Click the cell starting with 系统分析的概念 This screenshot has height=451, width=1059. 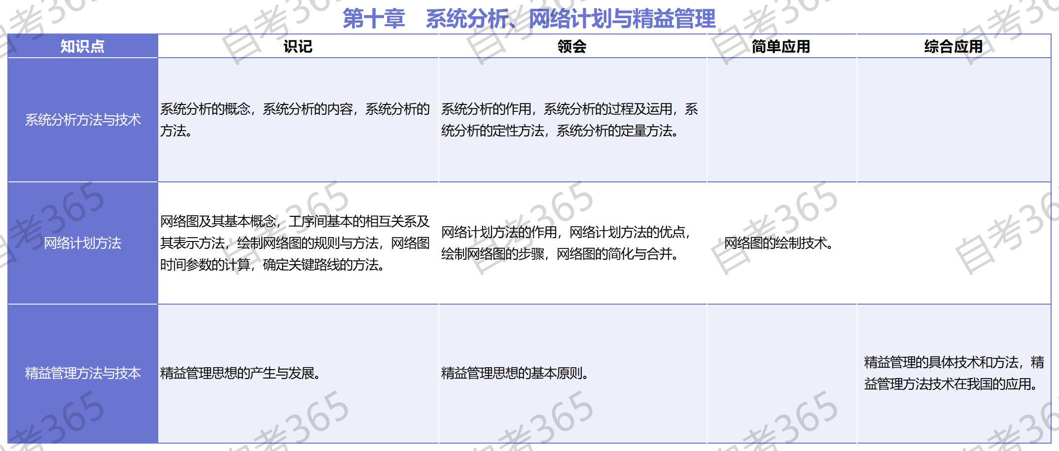point(295,120)
